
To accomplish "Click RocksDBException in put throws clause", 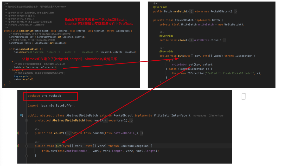I will pyautogui.click(x=135, y=146).
